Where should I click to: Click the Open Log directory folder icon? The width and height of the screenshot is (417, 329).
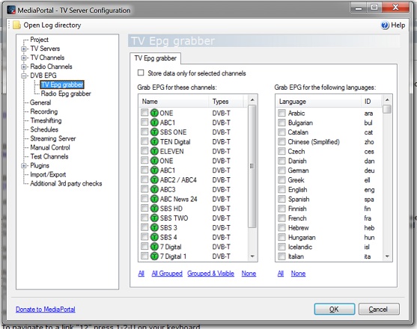(17, 25)
